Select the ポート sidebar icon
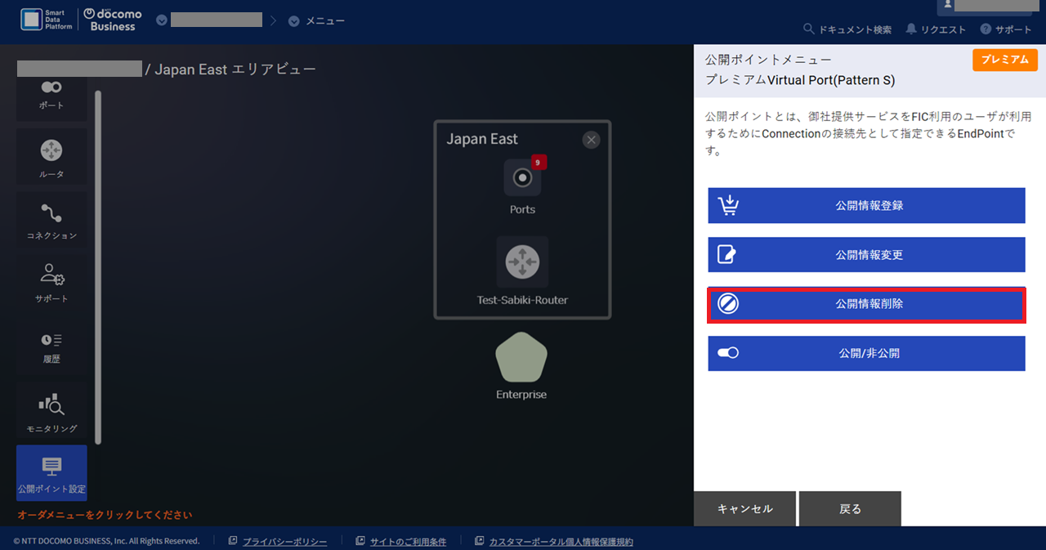Image resolution: width=1046 pixels, height=550 pixels. [x=51, y=94]
